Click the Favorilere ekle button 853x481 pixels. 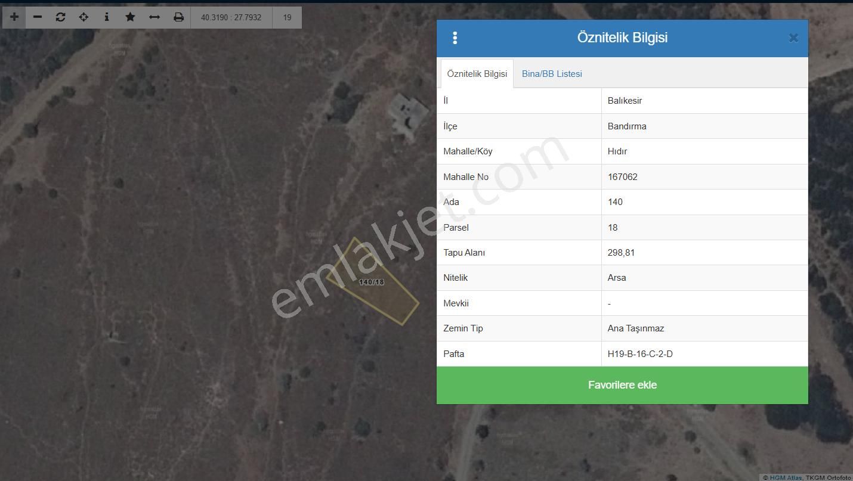pos(622,385)
